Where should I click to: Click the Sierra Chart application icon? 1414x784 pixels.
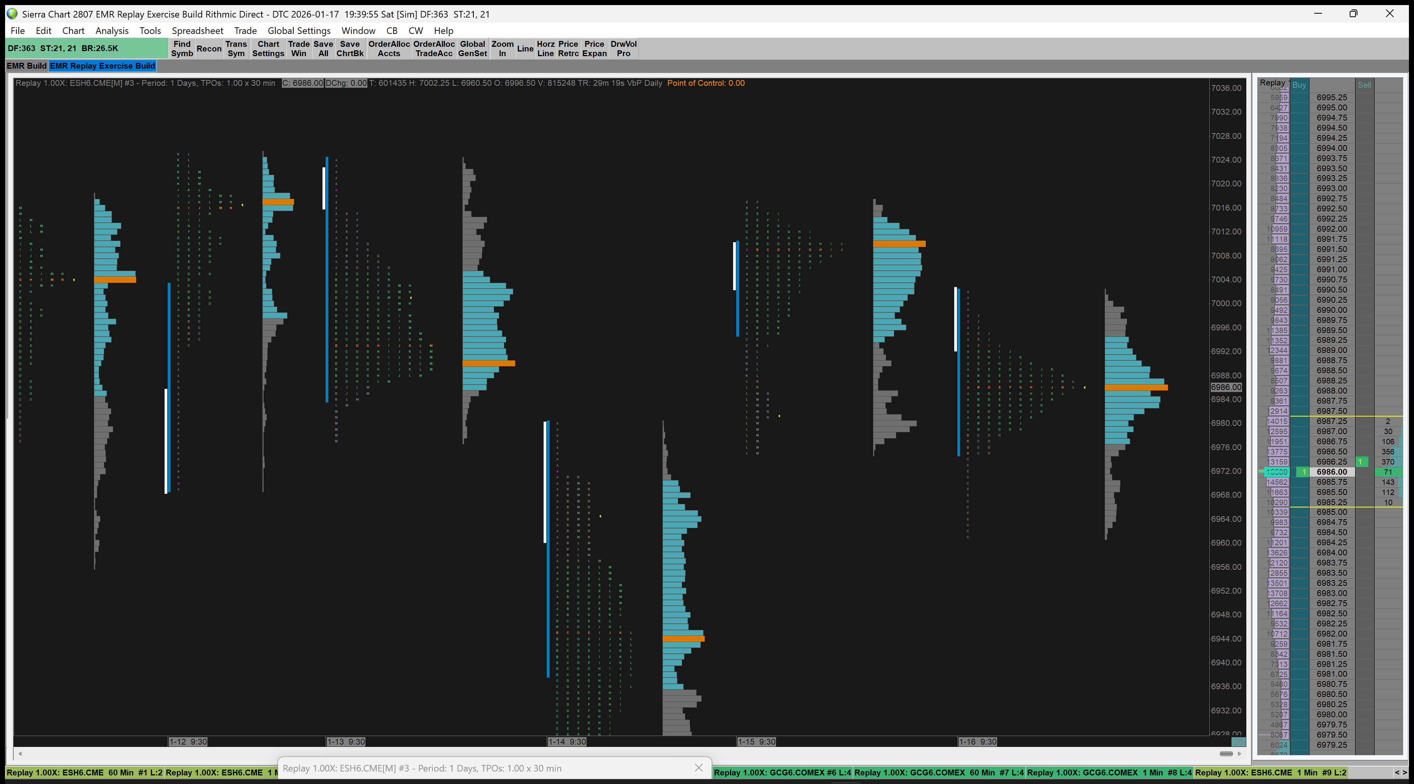click(12, 14)
